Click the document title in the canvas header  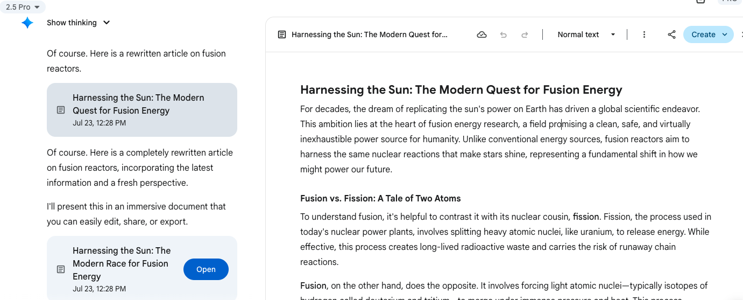click(369, 34)
